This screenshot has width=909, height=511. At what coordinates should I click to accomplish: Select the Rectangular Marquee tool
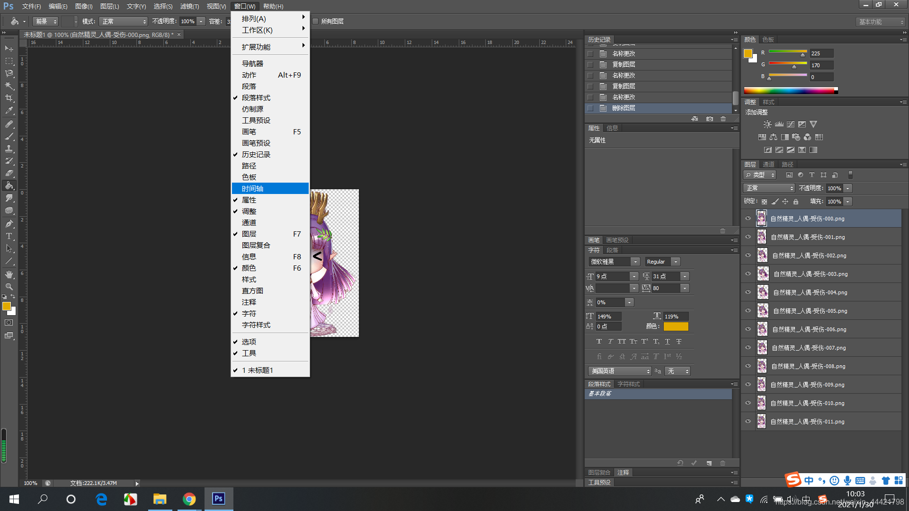click(9, 61)
